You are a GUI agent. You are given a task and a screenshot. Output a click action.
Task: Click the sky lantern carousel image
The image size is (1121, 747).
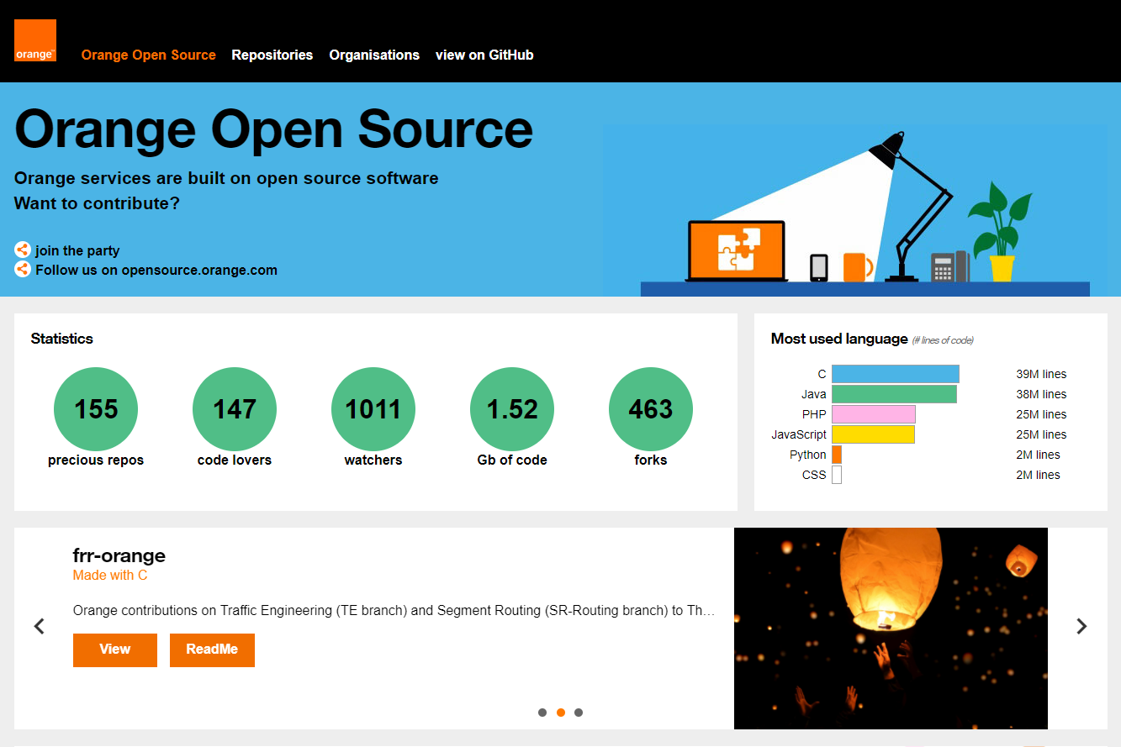891,629
